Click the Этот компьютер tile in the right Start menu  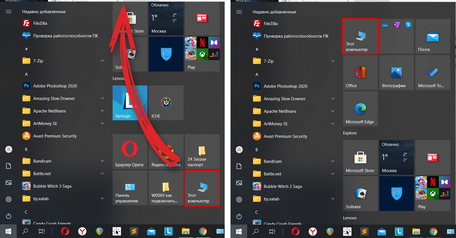[x=360, y=36]
